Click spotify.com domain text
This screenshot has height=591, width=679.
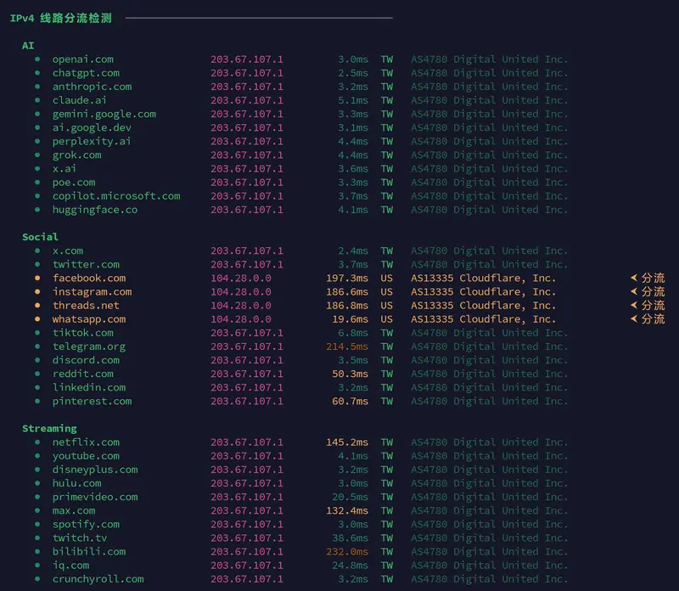point(86,525)
